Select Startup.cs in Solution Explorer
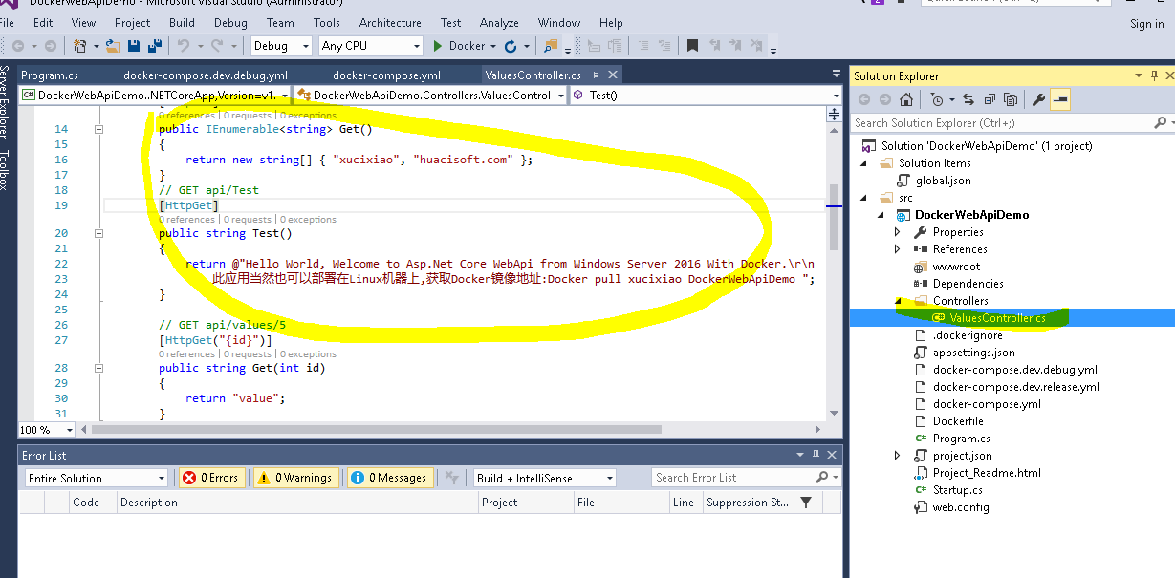The height and width of the screenshot is (578, 1175). tap(957, 490)
